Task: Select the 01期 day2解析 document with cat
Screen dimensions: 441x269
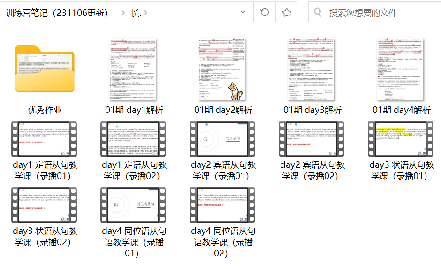Action: tap(223, 69)
